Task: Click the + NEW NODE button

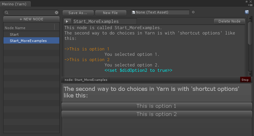Action: point(31,19)
